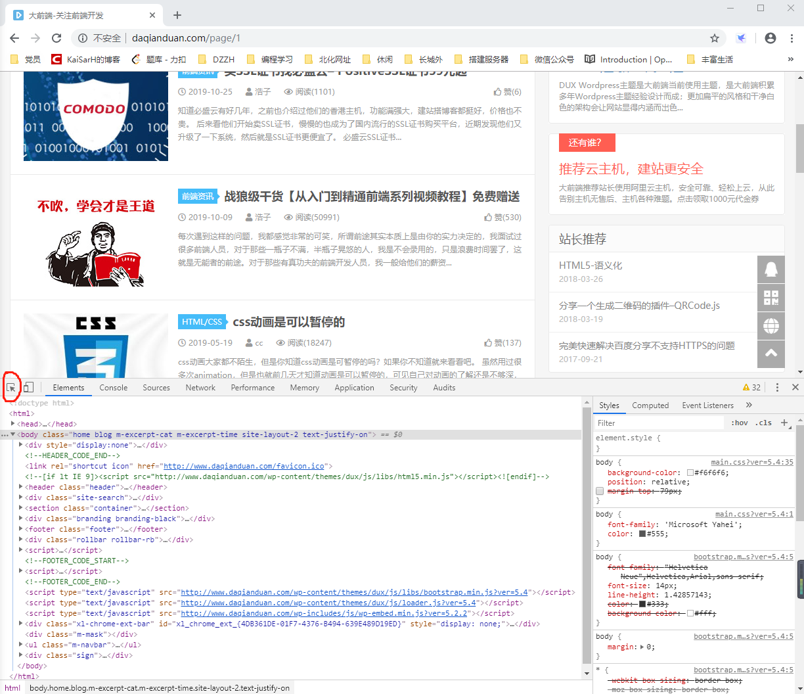804x694 pixels.
Task: Open the Network tab
Action: tap(200, 388)
